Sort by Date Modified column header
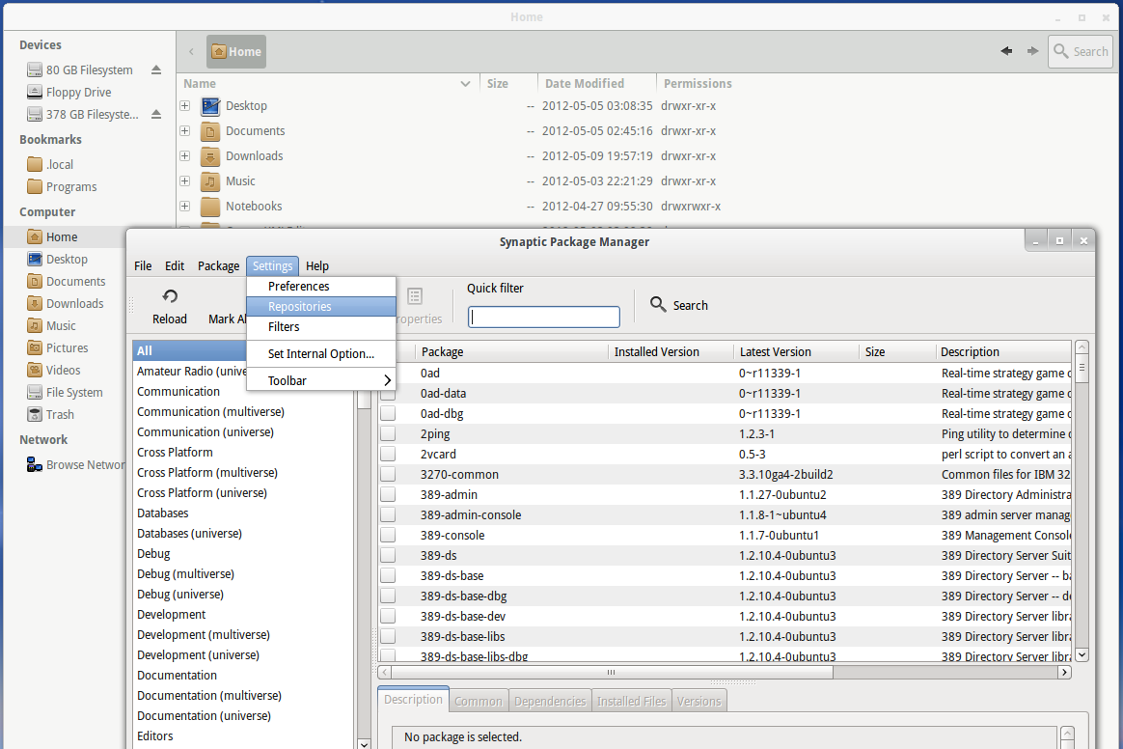Screen dimensions: 1123x749 pos(596,84)
